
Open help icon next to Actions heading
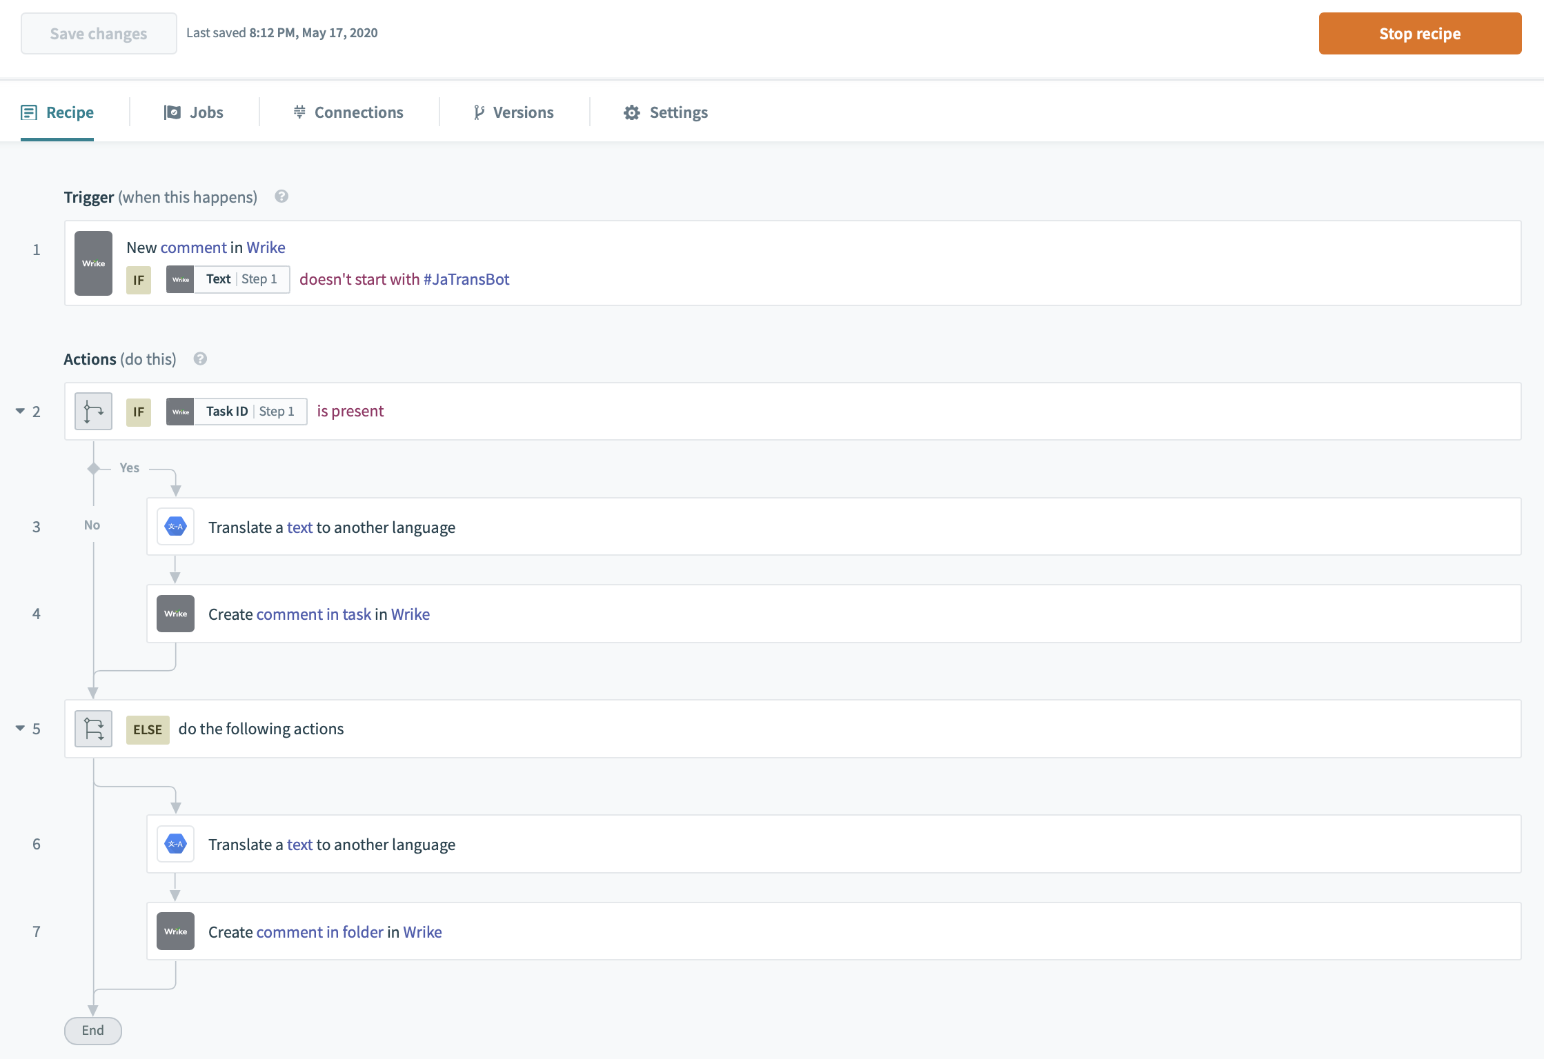pos(200,359)
